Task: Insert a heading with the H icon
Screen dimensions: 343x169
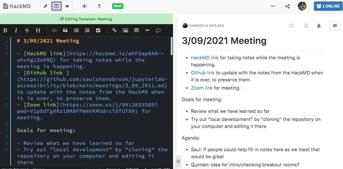Action: 38,30
